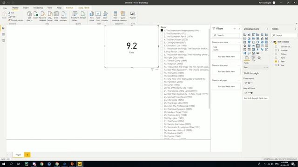
Task: Click the card visual's filter icon
Action: 152,70
